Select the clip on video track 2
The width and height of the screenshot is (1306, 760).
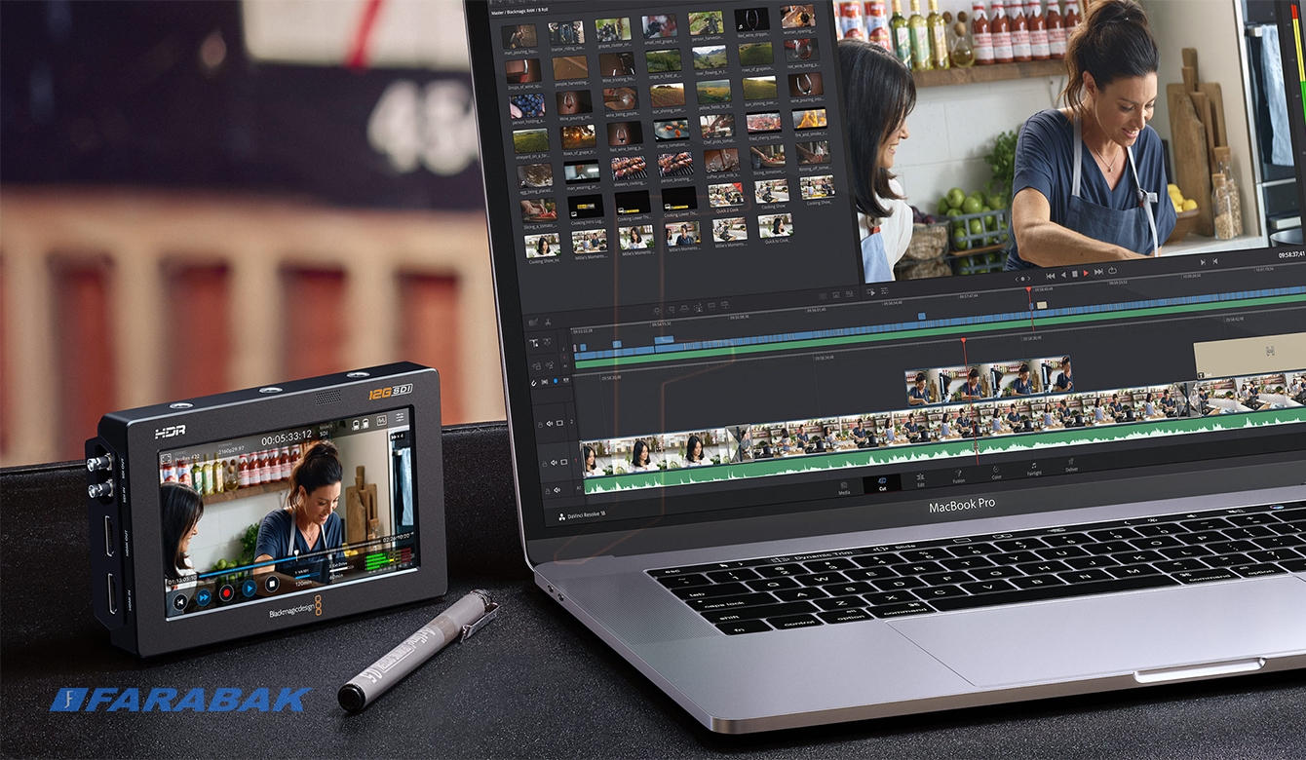pos(989,381)
